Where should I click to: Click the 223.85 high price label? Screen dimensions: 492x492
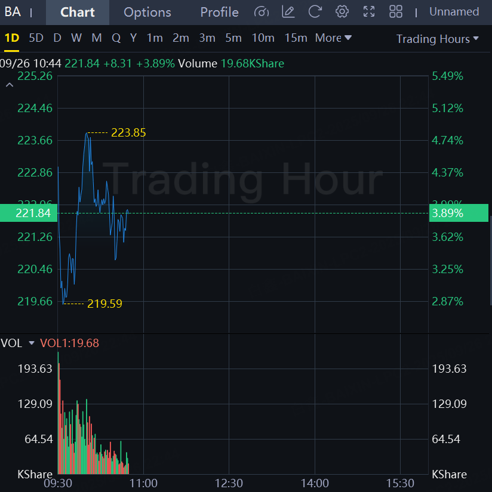click(128, 133)
